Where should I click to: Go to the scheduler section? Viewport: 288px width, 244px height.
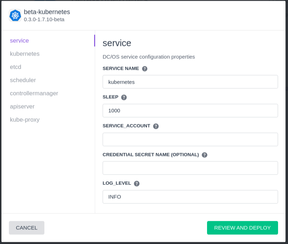click(x=23, y=80)
